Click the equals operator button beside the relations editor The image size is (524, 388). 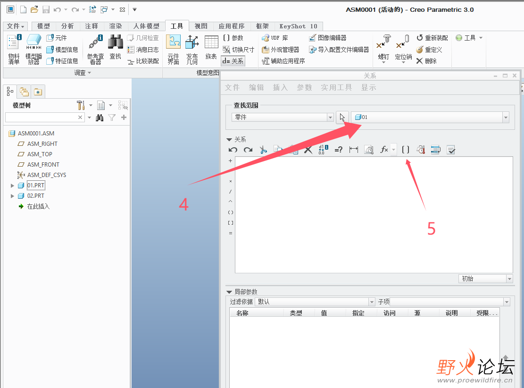point(230,233)
